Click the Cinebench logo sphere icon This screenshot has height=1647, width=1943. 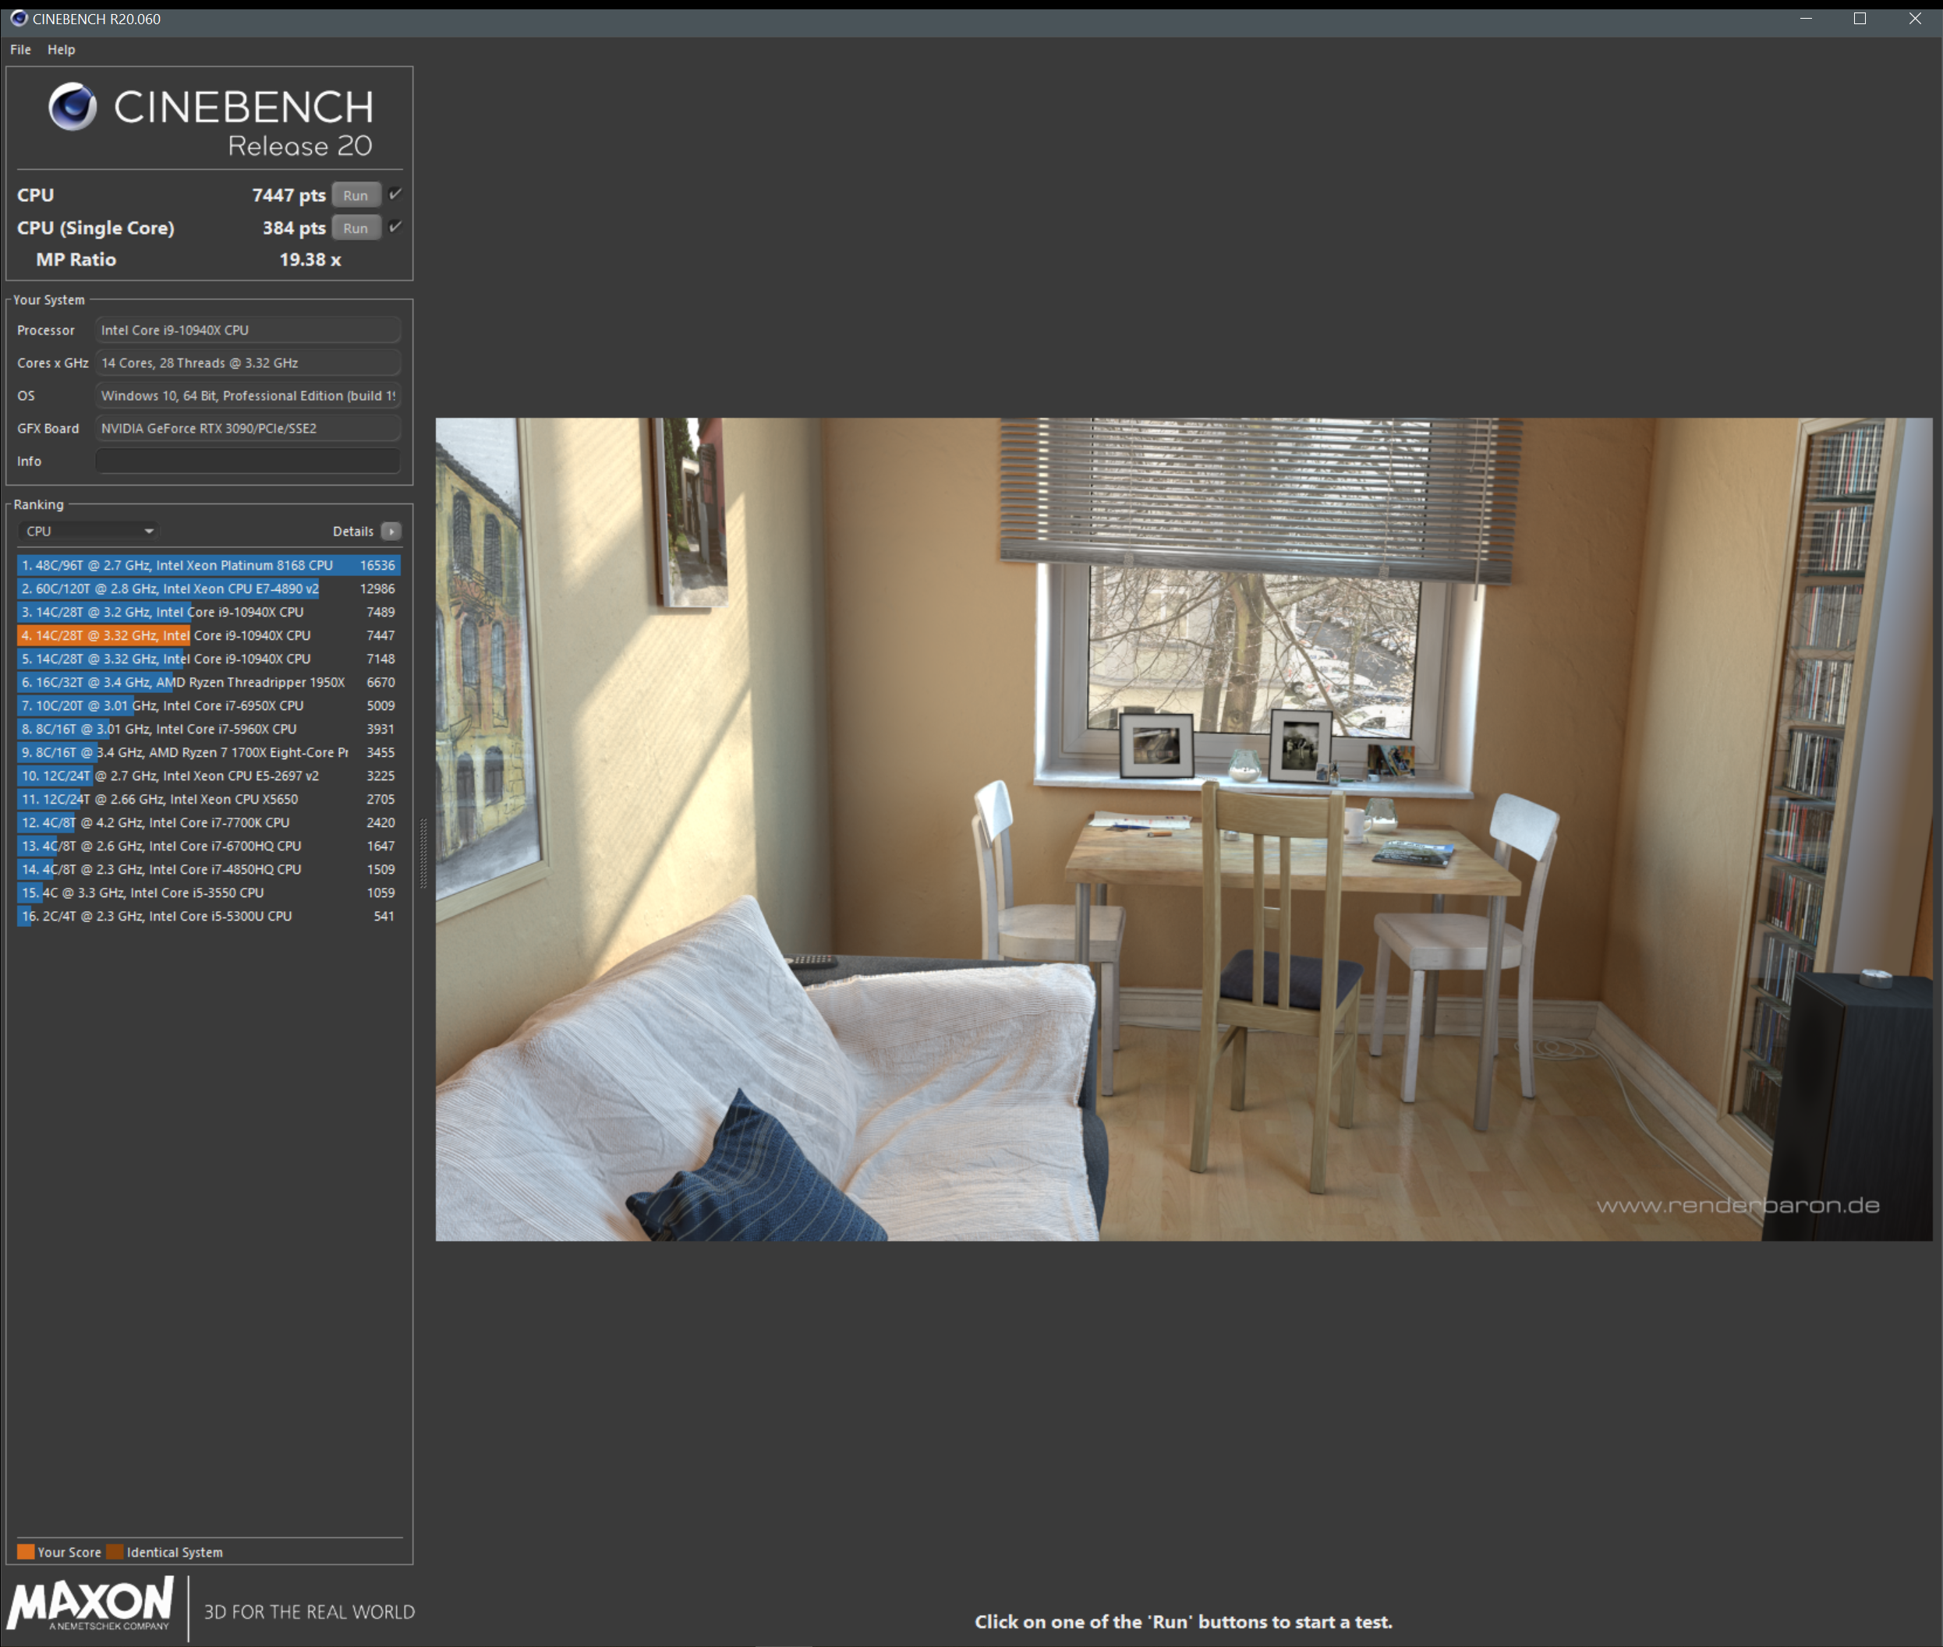[x=73, y=107]
